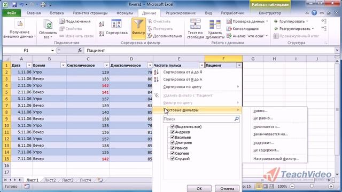
Task: Click the Save icon in quick access toolbar
Action: click(14, 4)
